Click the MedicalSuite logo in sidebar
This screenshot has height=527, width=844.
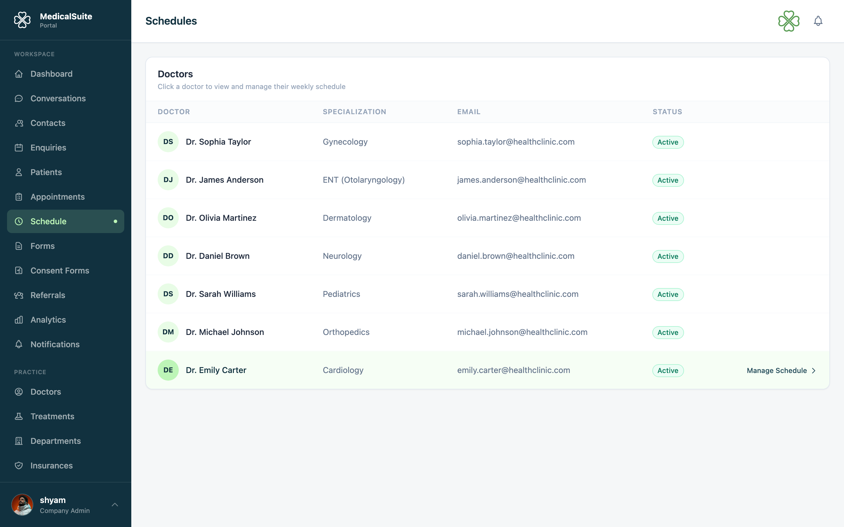[x=22, y=20]
